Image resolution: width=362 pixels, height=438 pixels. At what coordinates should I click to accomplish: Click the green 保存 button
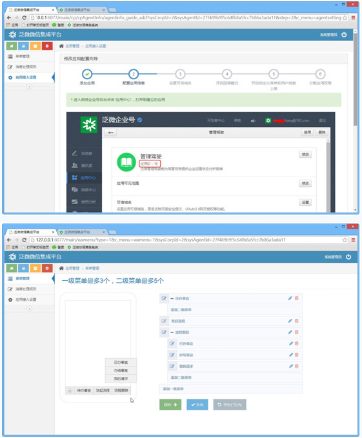pyautogui.click(x=170, y=405)
